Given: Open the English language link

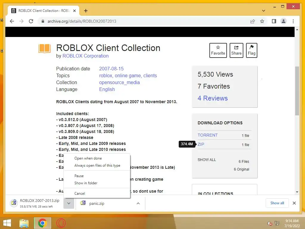Looking at the screenshot, I should coord(107,89).
